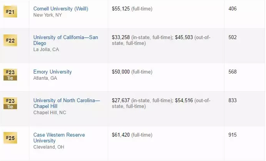Click UNC Chapel Hill's #23 Tie badge
Image resolution: width=266 pixels, height=161 pixels.
pyautogui.click(x=10, y=103)
